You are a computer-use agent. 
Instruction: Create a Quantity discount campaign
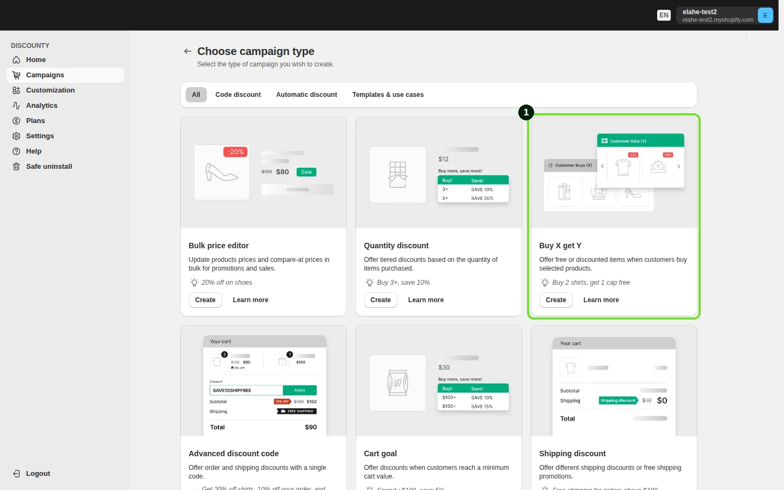coord(381,300)
